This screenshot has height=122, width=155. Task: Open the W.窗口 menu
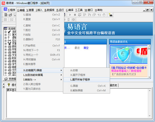[x=89, y=10]
